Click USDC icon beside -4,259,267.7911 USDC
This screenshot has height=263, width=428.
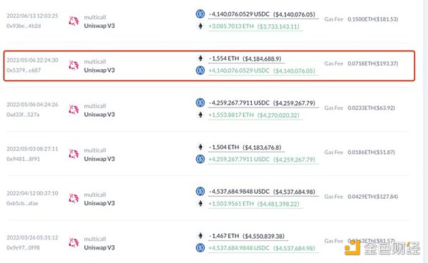pos(200,103)
